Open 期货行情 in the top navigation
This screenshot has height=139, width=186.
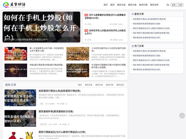143,5
